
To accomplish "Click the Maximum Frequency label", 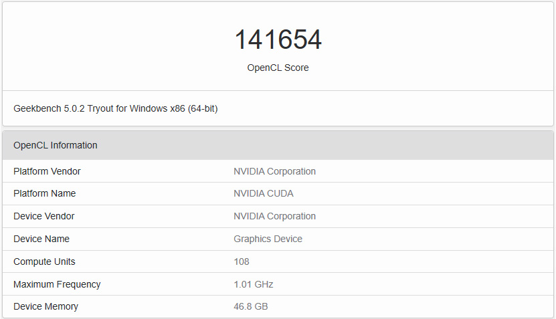I will [x=57, y=284].
